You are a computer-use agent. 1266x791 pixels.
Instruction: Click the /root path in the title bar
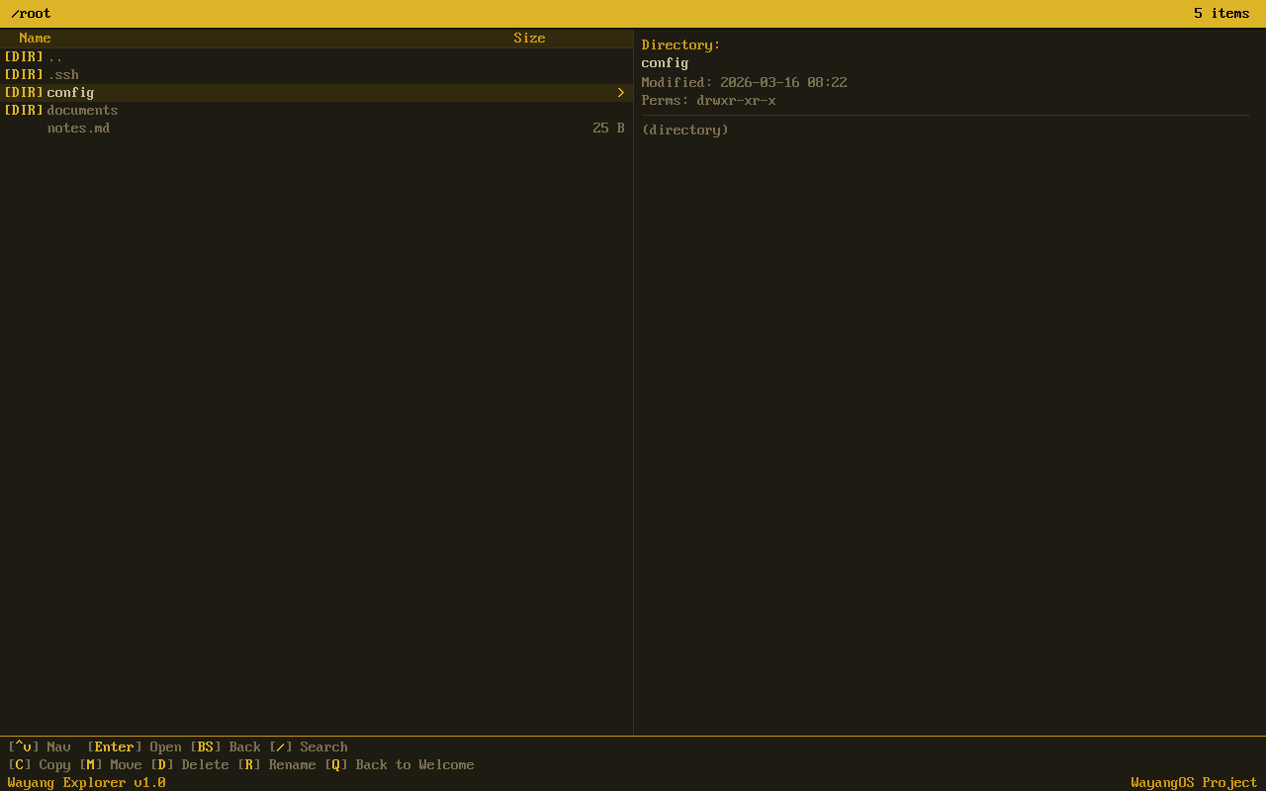(x=31, y=13)
